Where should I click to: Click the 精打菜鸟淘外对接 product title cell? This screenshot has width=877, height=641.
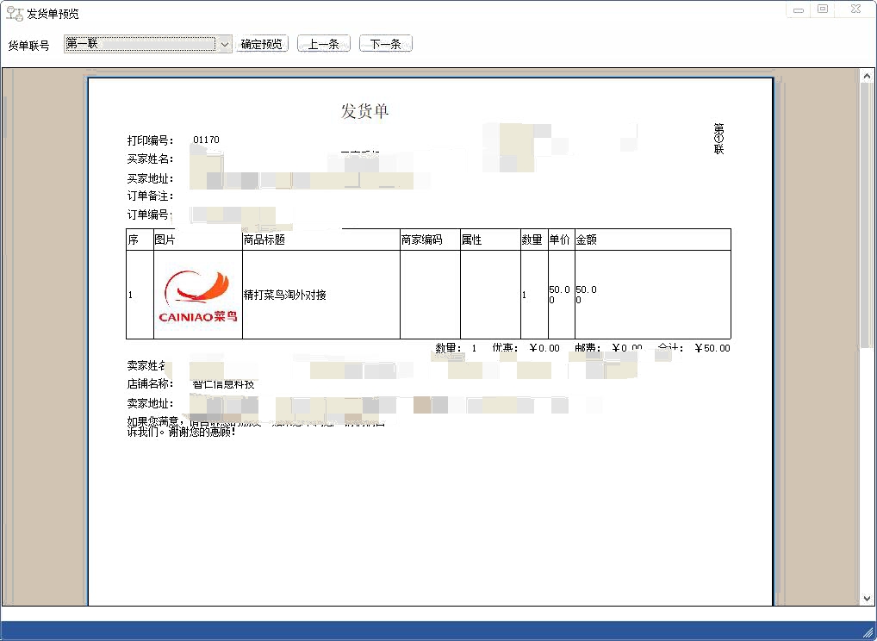click(x=285, y=295)
